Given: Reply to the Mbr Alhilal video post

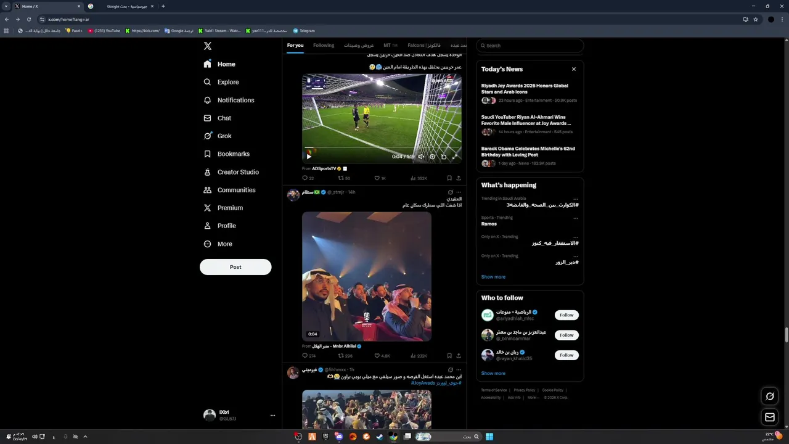Looking at the screenshot, I should pyautogui.click(x=308, y=356).
